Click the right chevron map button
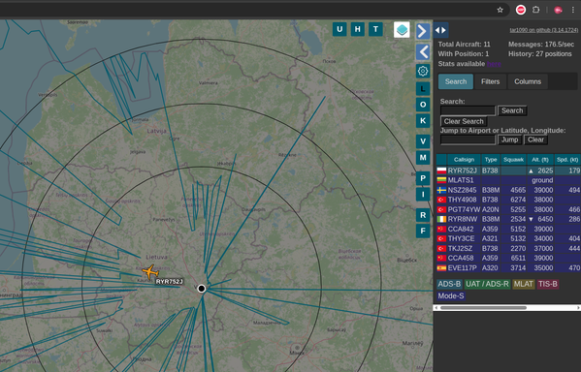The height and width of the screenshot is (372, 581). (423, 31)
